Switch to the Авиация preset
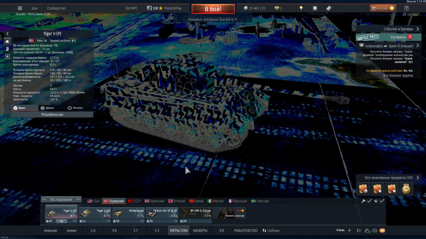The width and height of the screenshot is (426, 239). pos(50,230)
